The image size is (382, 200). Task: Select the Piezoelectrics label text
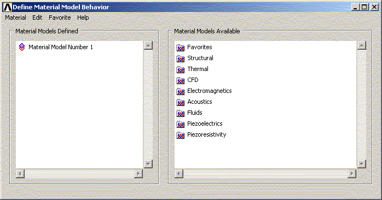tap(205, 123)
